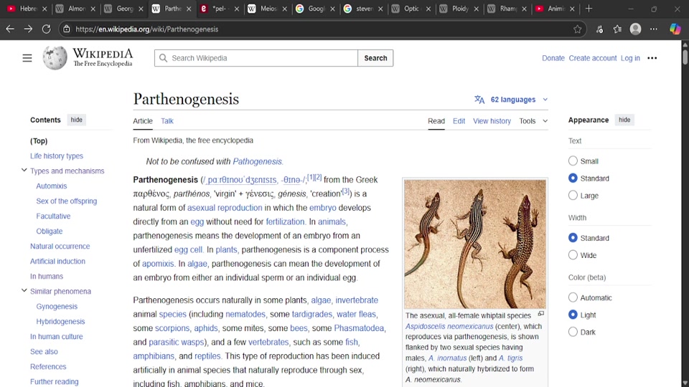Click the enlarge icon under lizard image
Viewport: 689px width, 387px height.
click(x=541, y=314)
